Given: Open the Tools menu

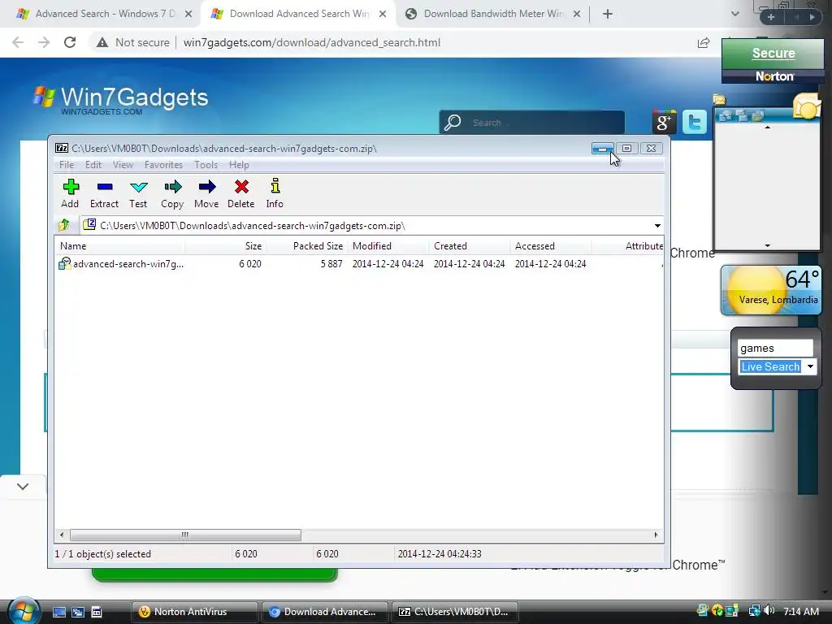Looking at the screenshot, I should point(206,164).
